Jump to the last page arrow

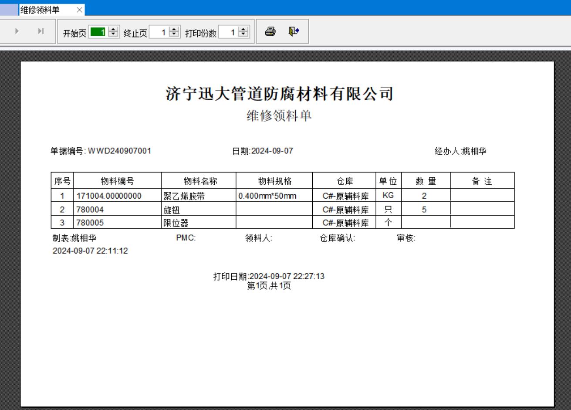pyautogui.click(x=41, y=31)
